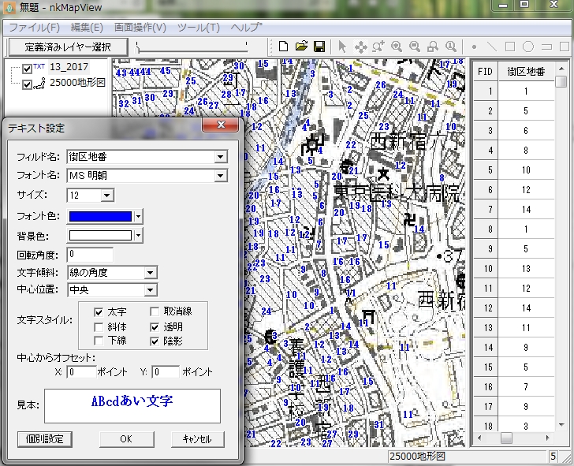Open the 中心位置 dropdown
The width and height of the screenshot is (574, 466).
(150, 290)
